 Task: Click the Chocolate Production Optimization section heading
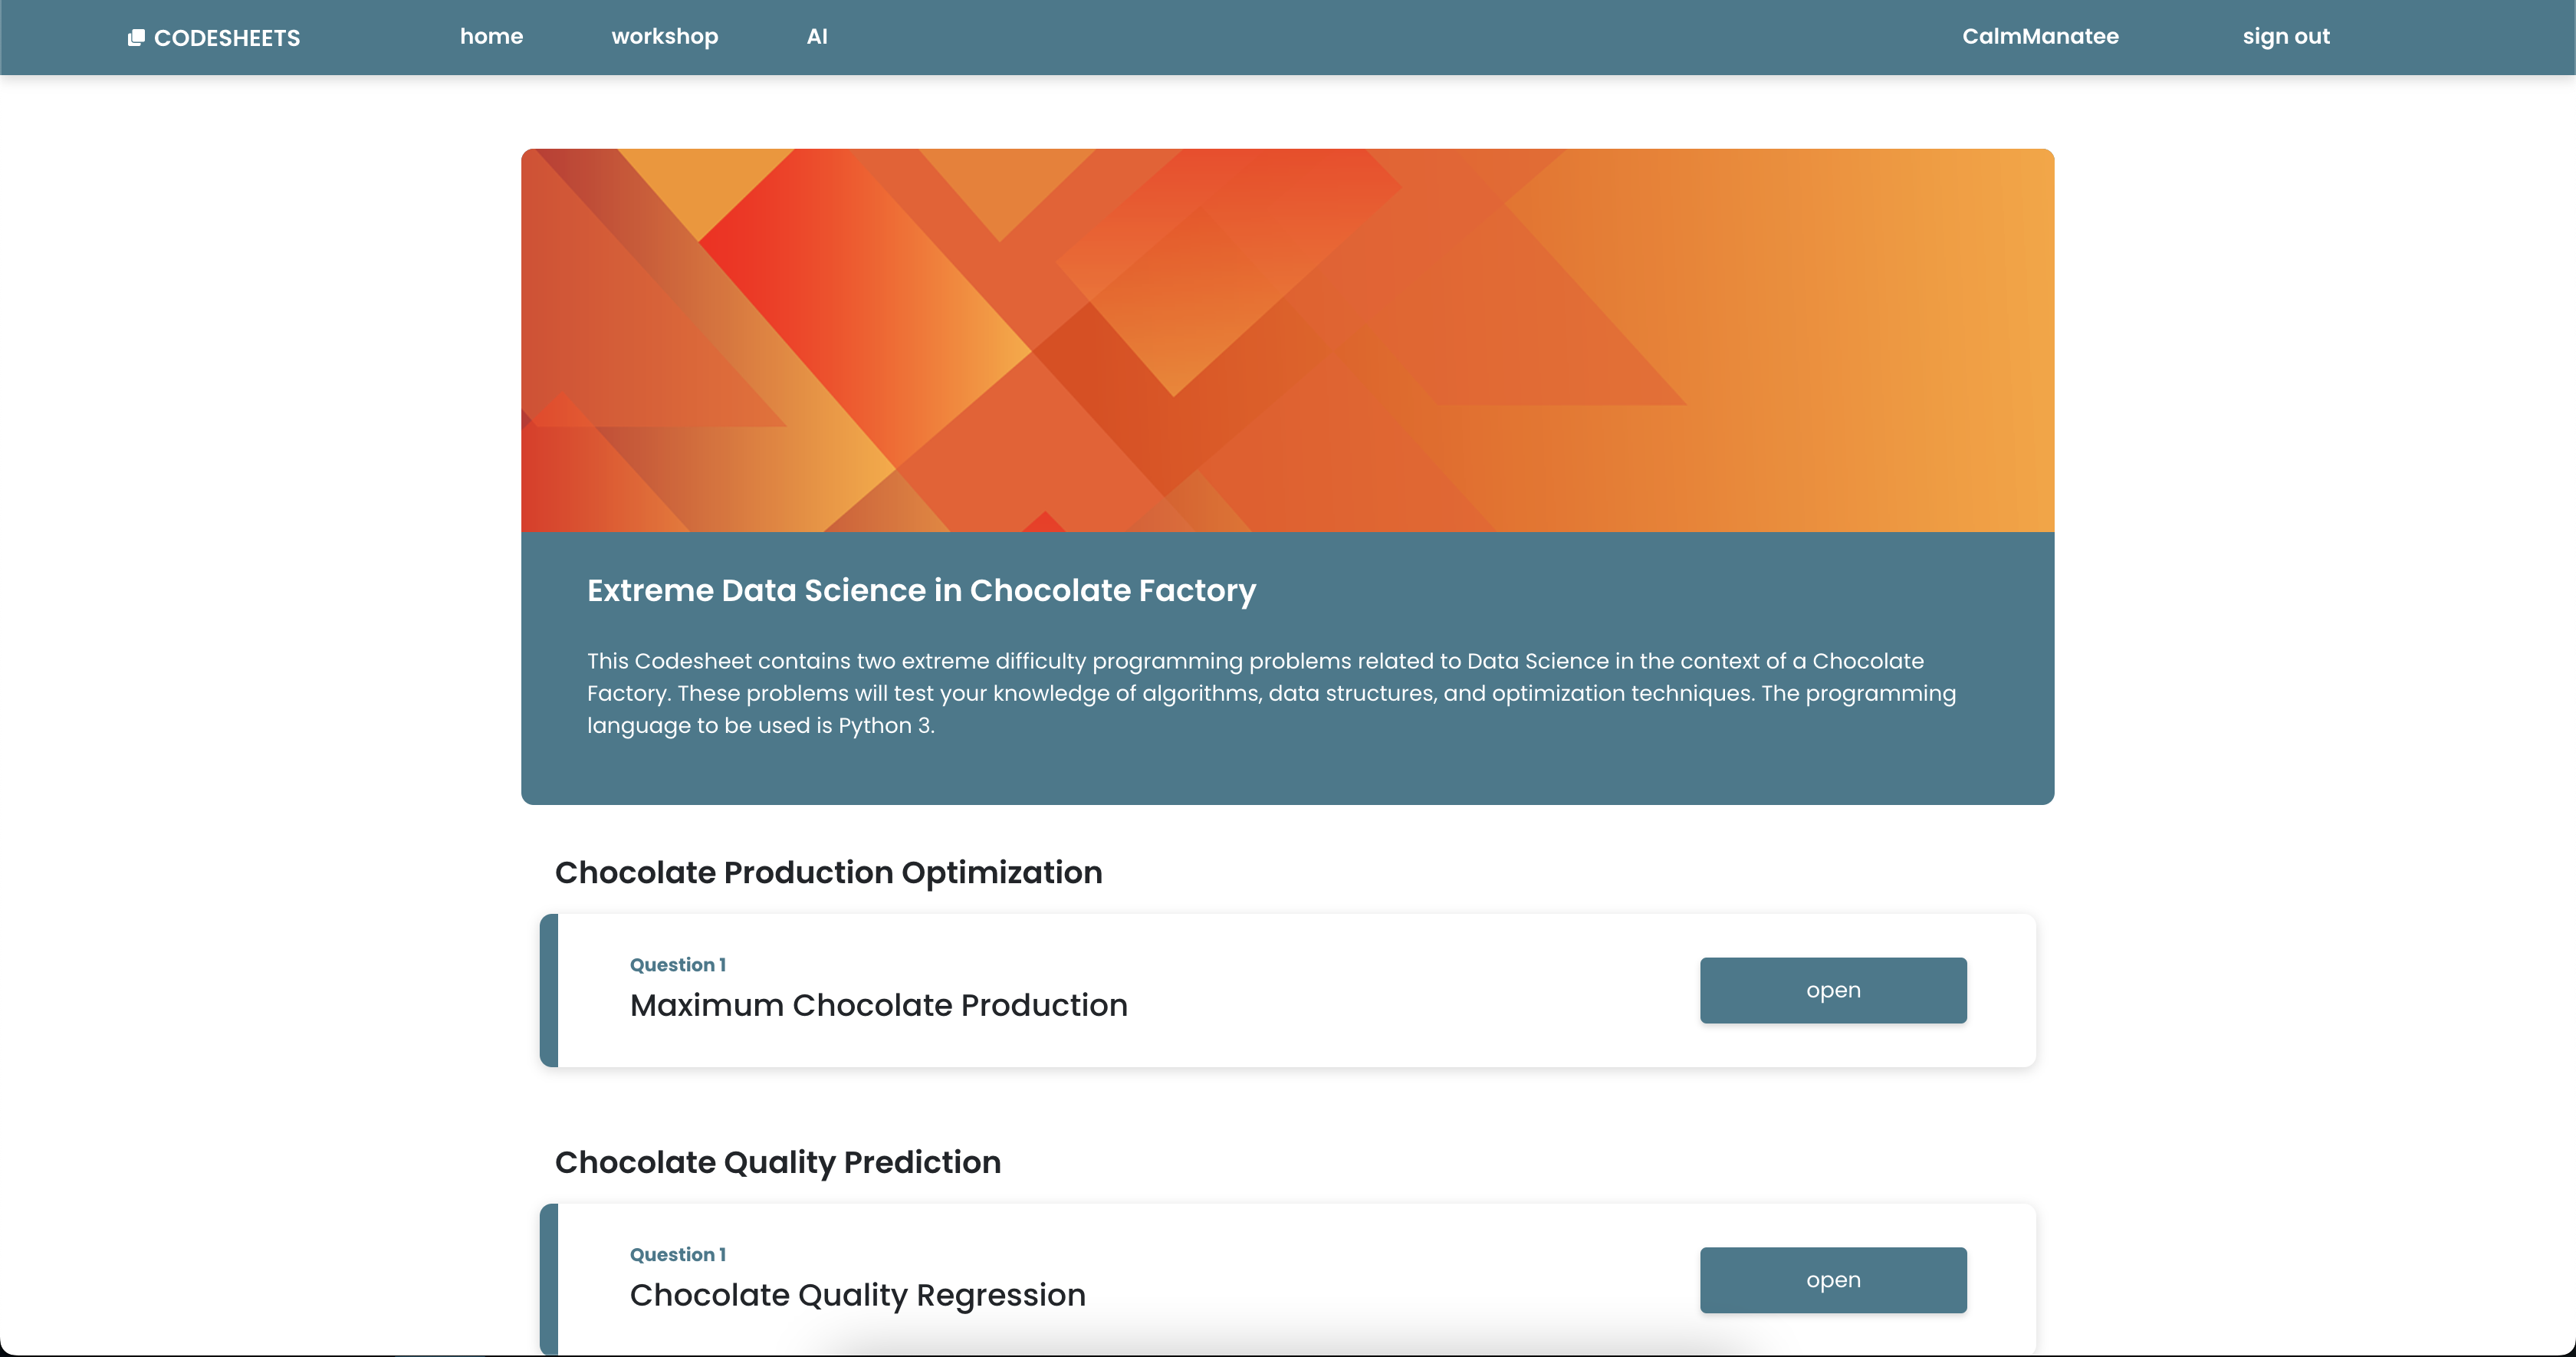tap(828, 872)
